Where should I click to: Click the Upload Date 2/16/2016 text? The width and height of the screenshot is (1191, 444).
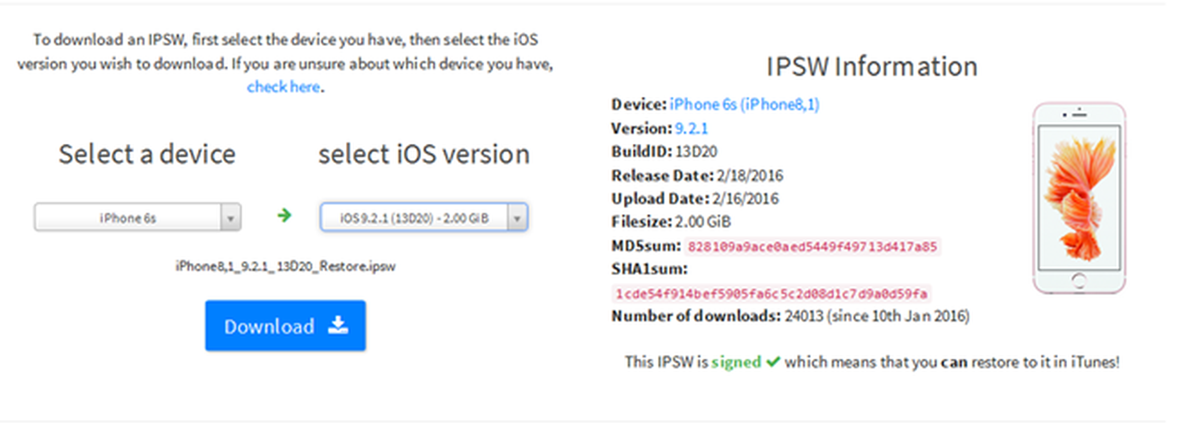pos(745,199)
